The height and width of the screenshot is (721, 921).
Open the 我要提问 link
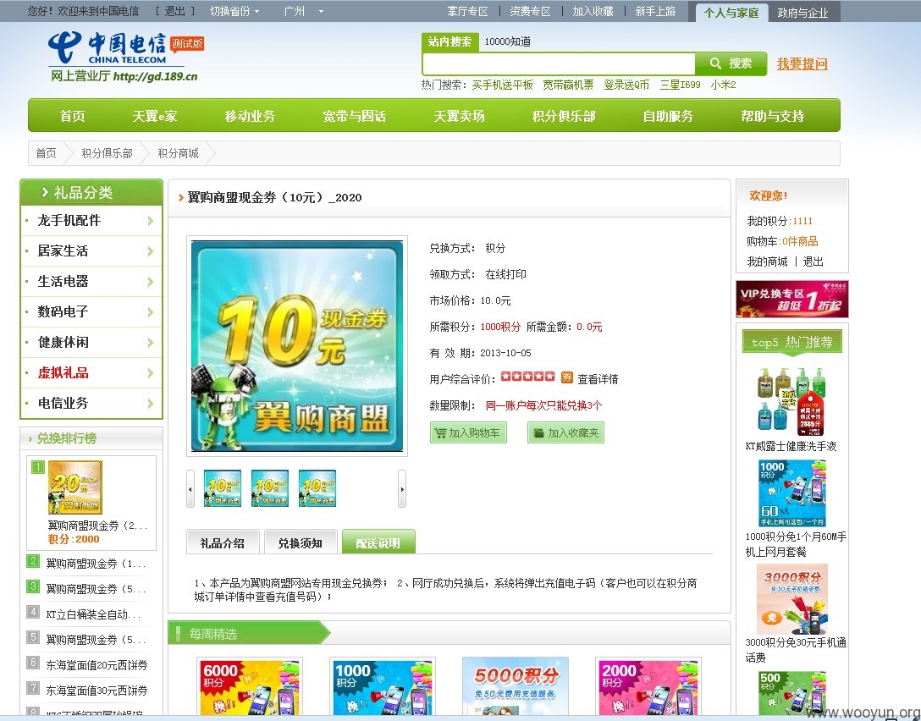[x=802, y=63]
